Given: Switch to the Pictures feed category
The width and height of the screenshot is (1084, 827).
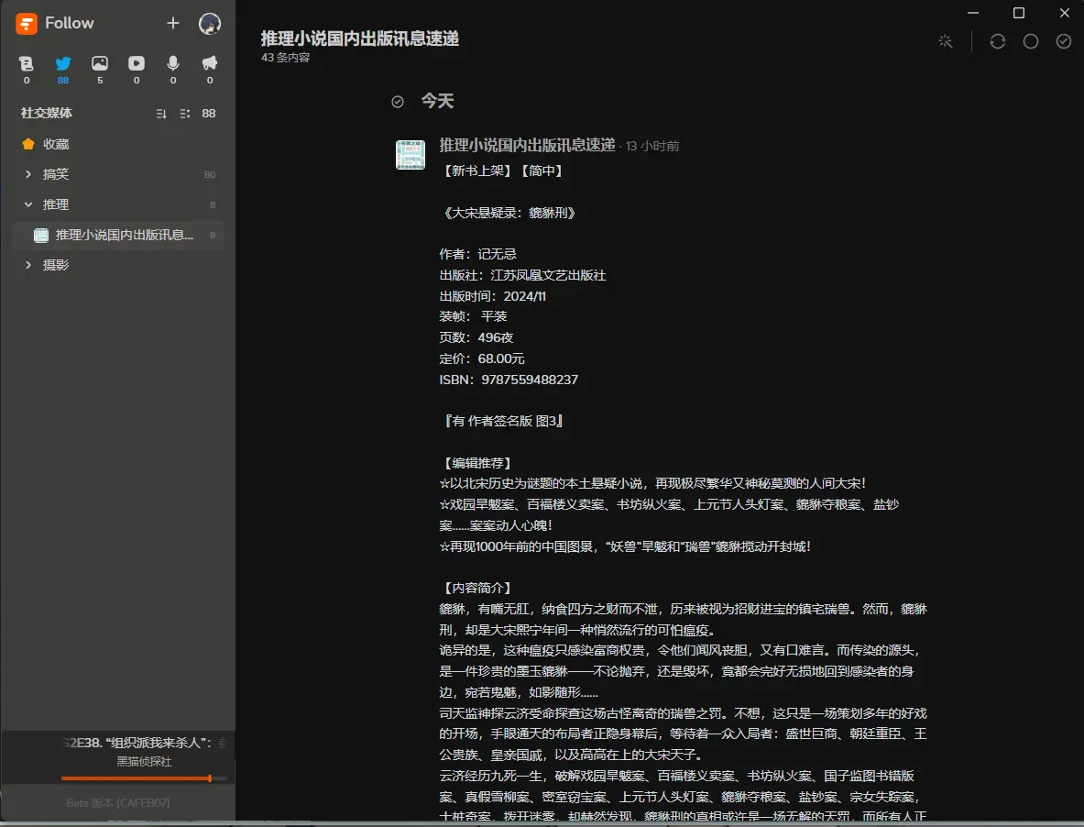Looking at the screenshot, I should 100,63.
